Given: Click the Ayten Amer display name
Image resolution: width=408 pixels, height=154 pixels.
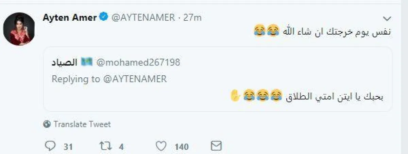Looking at the screenshot, I should 70,18.
